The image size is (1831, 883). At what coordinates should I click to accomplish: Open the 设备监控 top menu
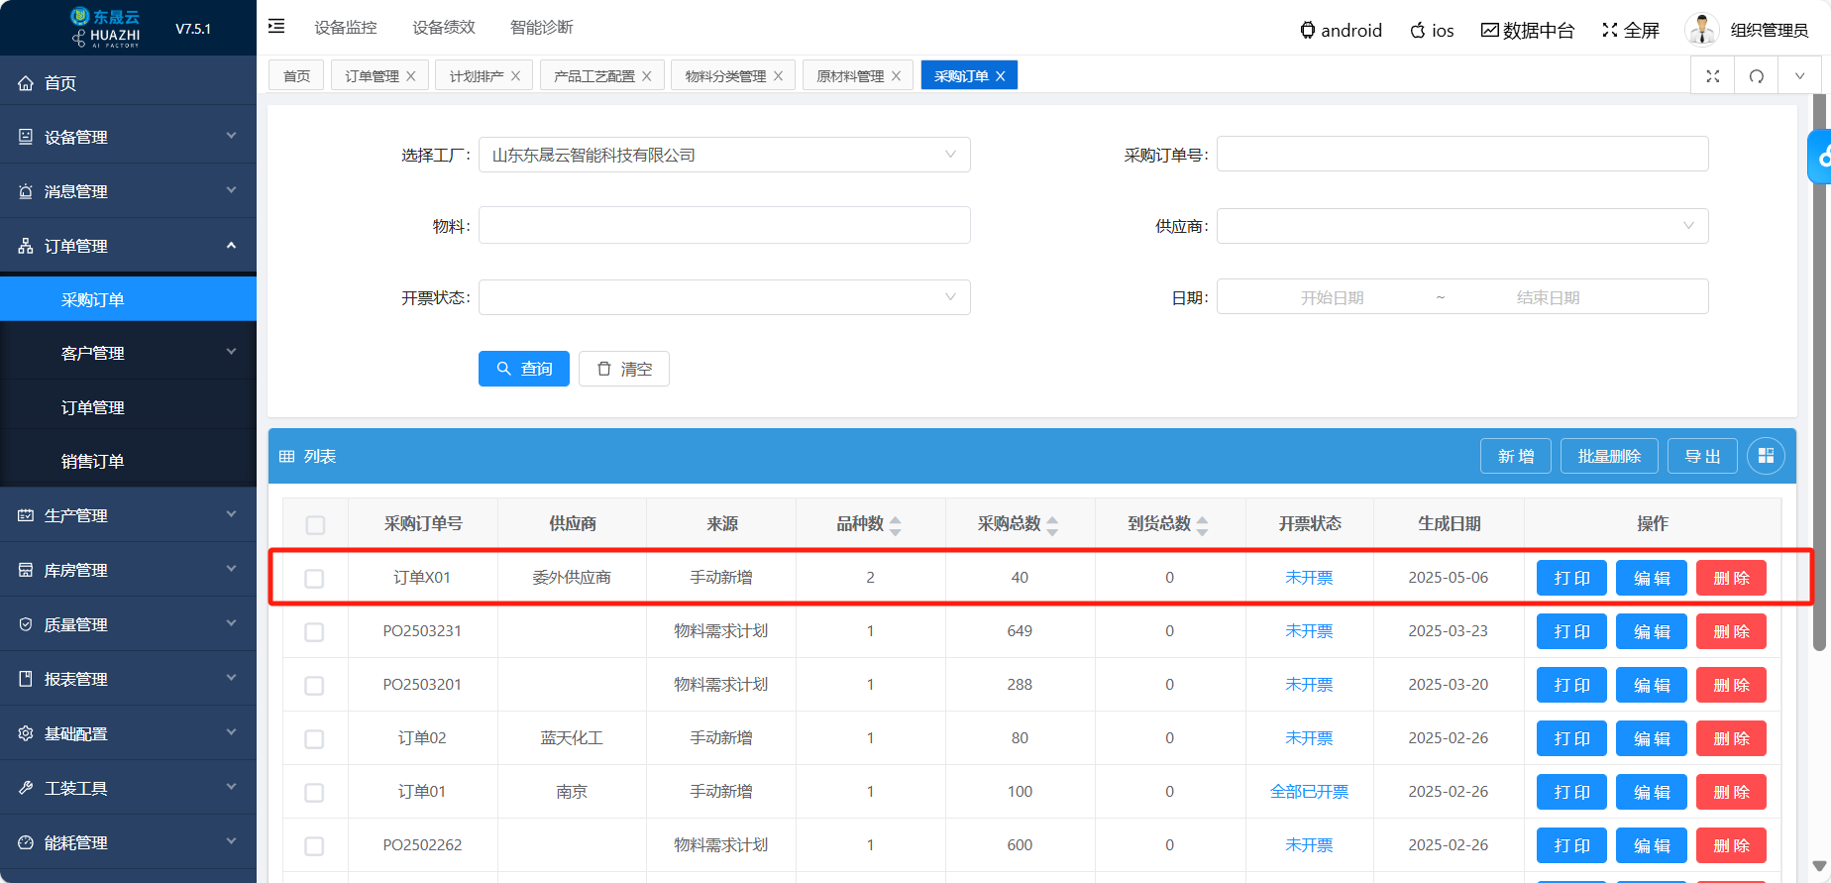[x=346, y=27]
